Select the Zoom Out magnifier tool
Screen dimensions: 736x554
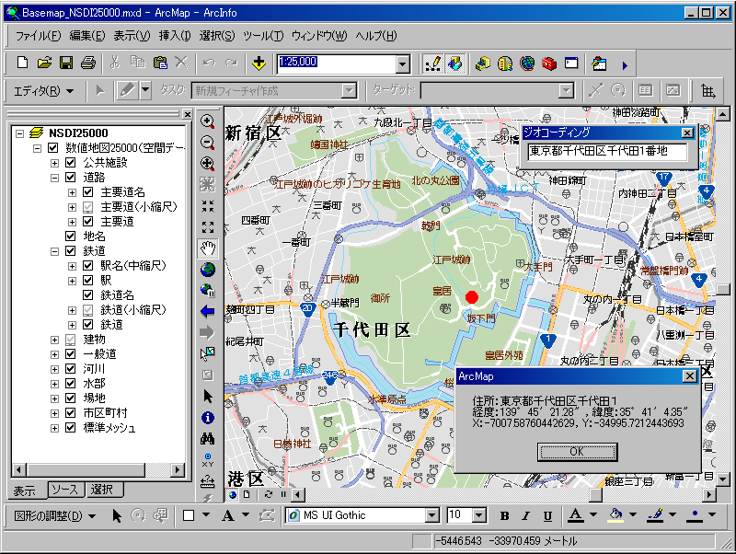(208, 143)
